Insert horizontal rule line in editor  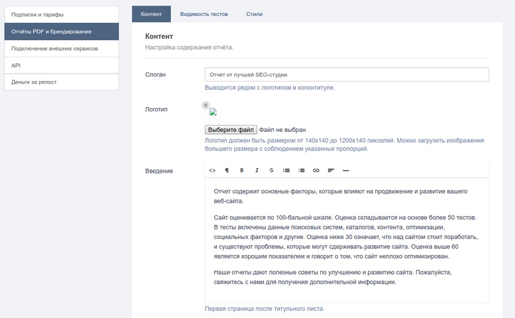click(x=345, y=171)
